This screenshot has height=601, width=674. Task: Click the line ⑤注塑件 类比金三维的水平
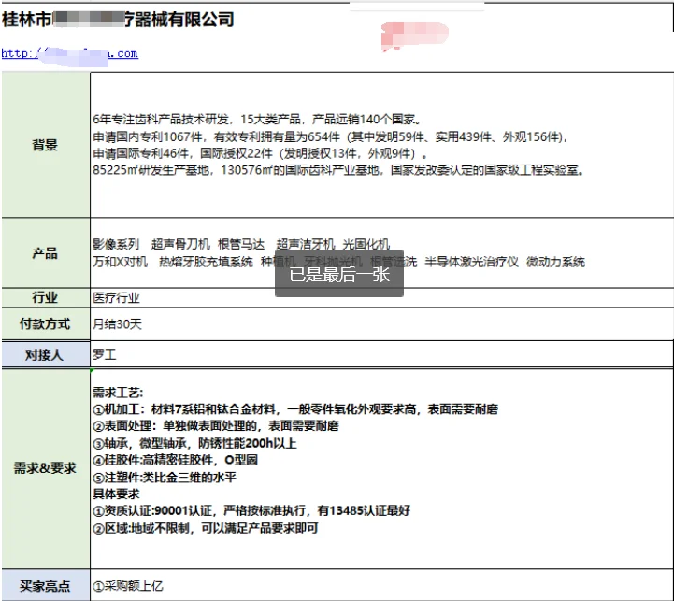[165, 478]
